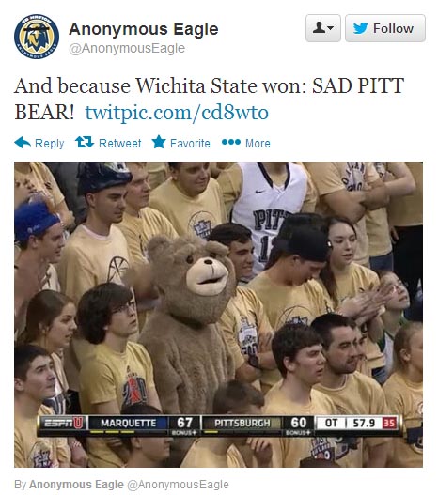Screen dimensions: 438x495
Task: Select the Reply text label
Action: coord(49,144)
